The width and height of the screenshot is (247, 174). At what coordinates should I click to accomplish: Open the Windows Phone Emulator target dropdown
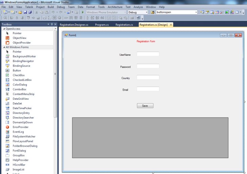pyautogui.click(x=125, y=12)
